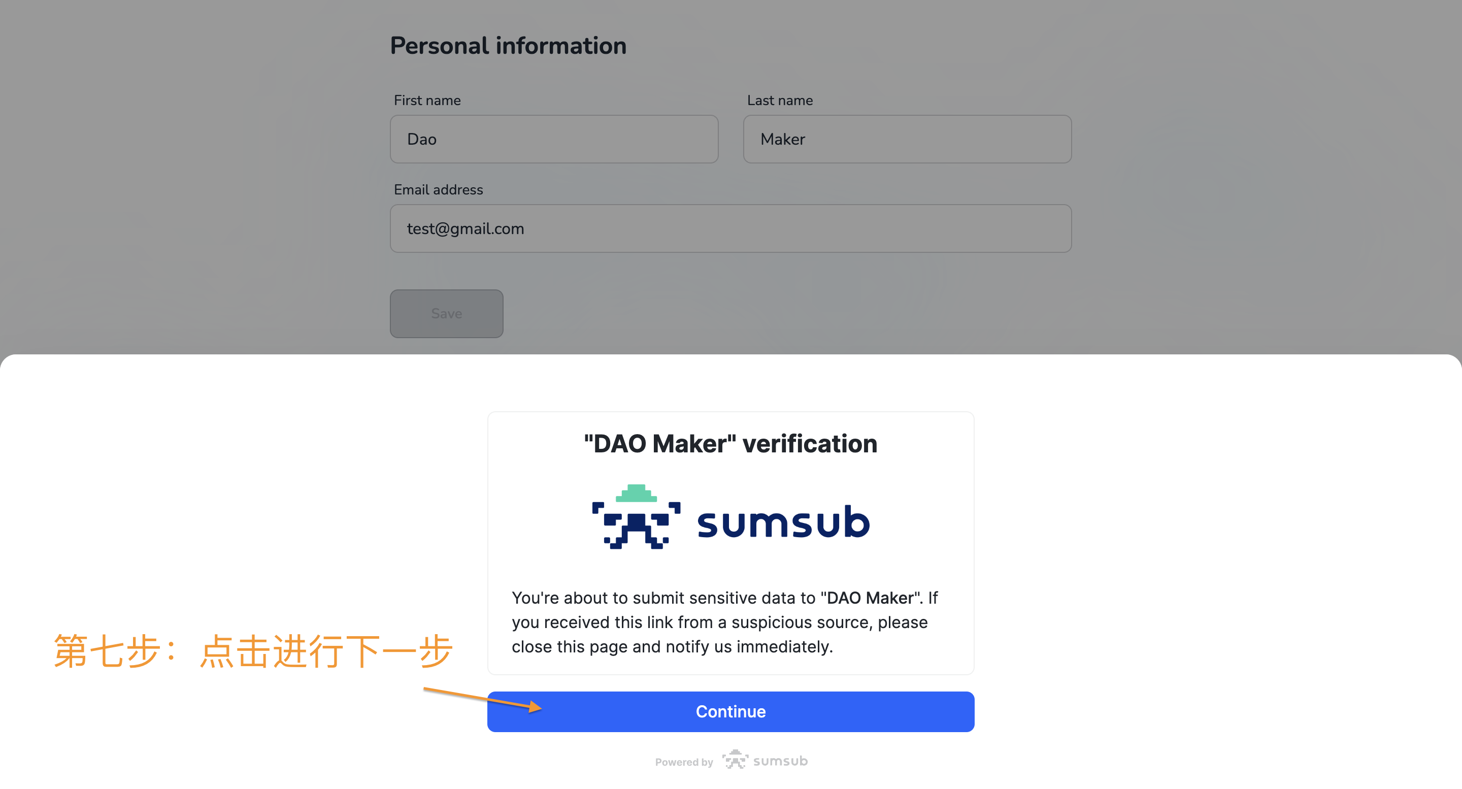
Task: Click the Sumsub pixel mascot logo in the verification card
Action: 636,519
